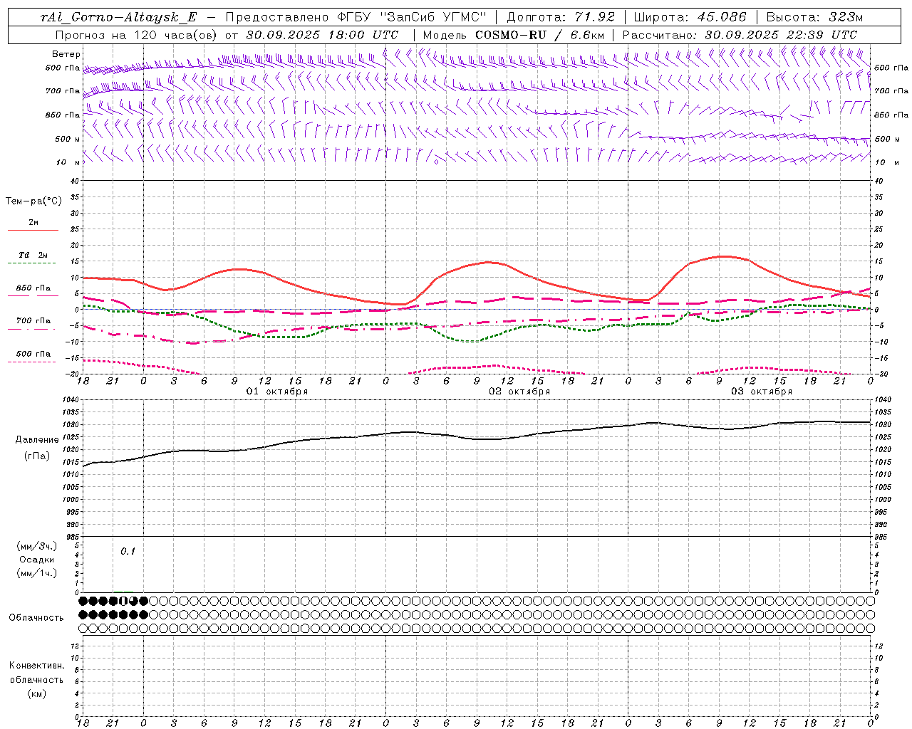The height and width of the screenshot is (729, 912).
Task: Click the '(мм/1ч.)' precipitation unit label
Action: click(x=37, y=573)
